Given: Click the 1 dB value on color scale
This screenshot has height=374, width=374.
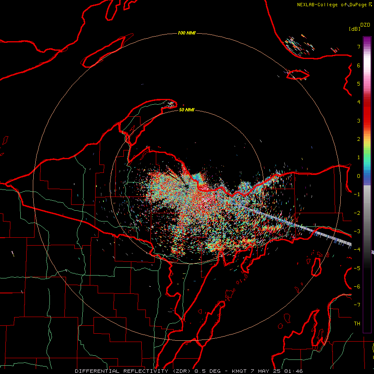Looking at the screenshot, I should pos(359,157).
